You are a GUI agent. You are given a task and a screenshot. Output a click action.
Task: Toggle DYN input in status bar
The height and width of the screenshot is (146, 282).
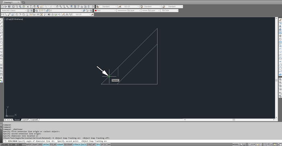(x=89, y=144)
